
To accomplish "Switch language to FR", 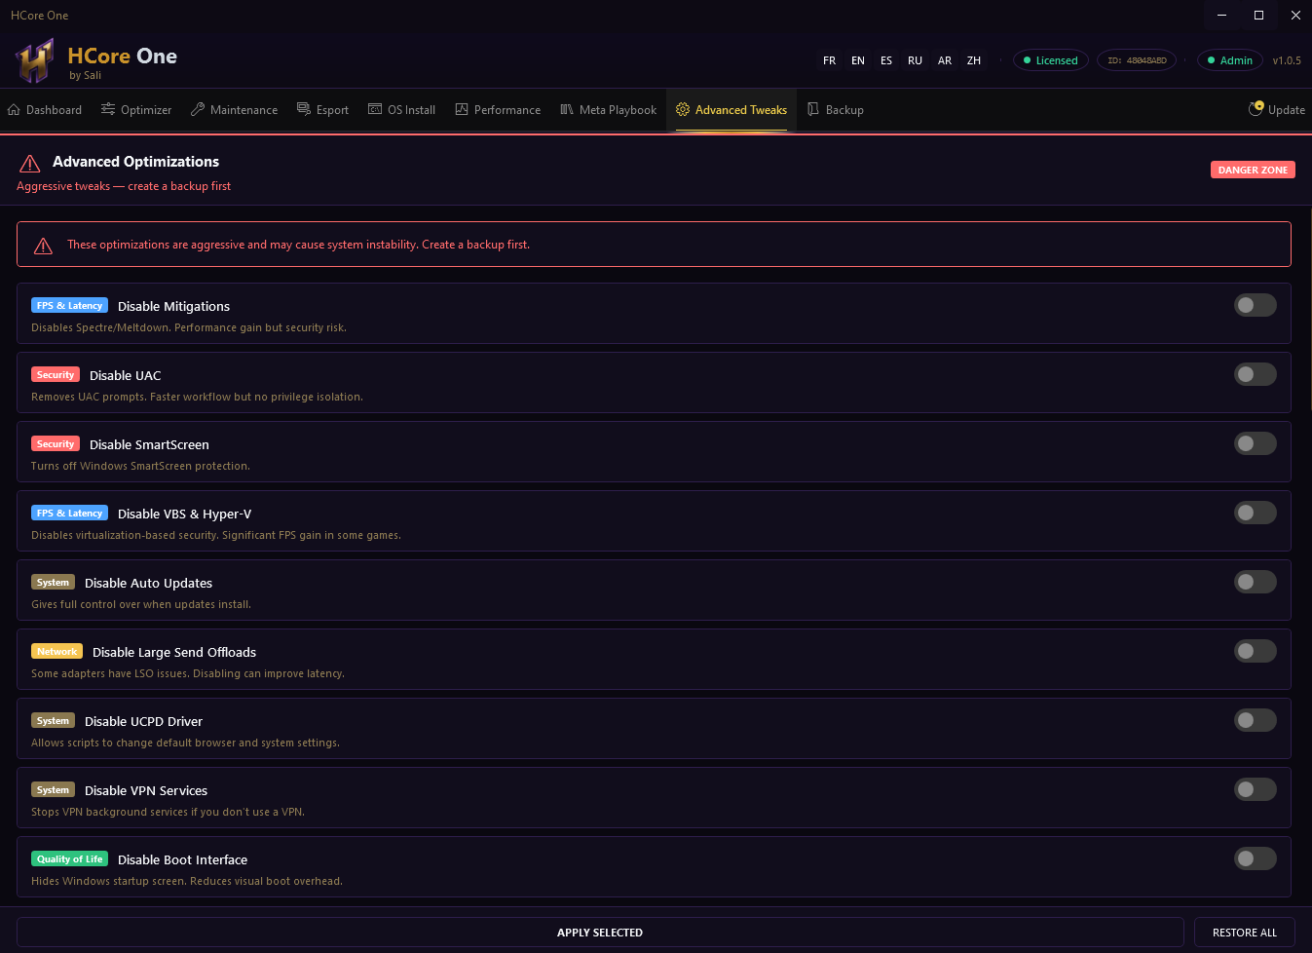I will pos(829,60).
